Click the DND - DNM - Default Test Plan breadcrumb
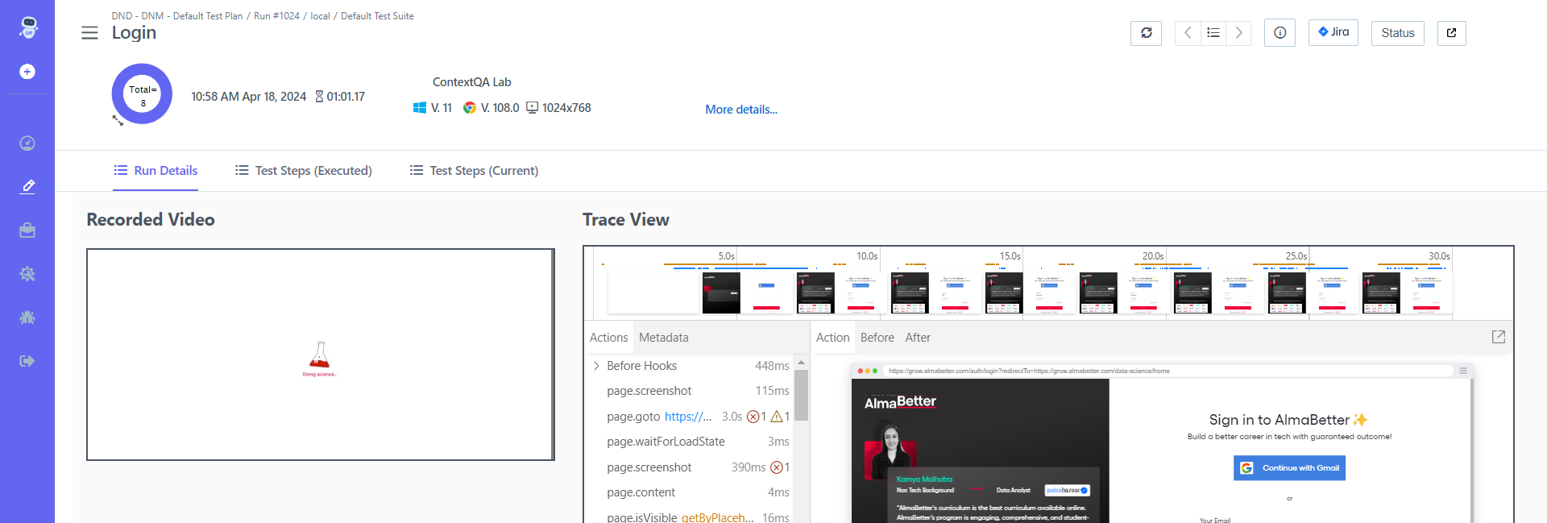 point(177,16)
